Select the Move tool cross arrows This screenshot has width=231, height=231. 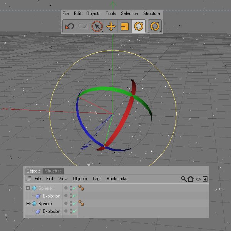coord(111,26)
